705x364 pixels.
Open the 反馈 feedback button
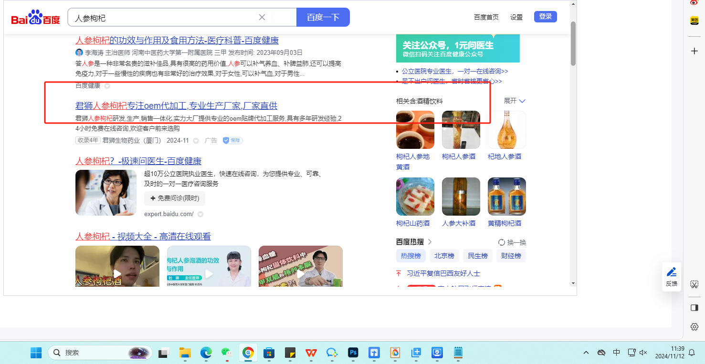point(672,277)
